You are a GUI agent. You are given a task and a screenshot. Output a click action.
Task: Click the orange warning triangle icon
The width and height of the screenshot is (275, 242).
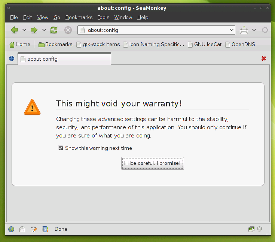32,107
